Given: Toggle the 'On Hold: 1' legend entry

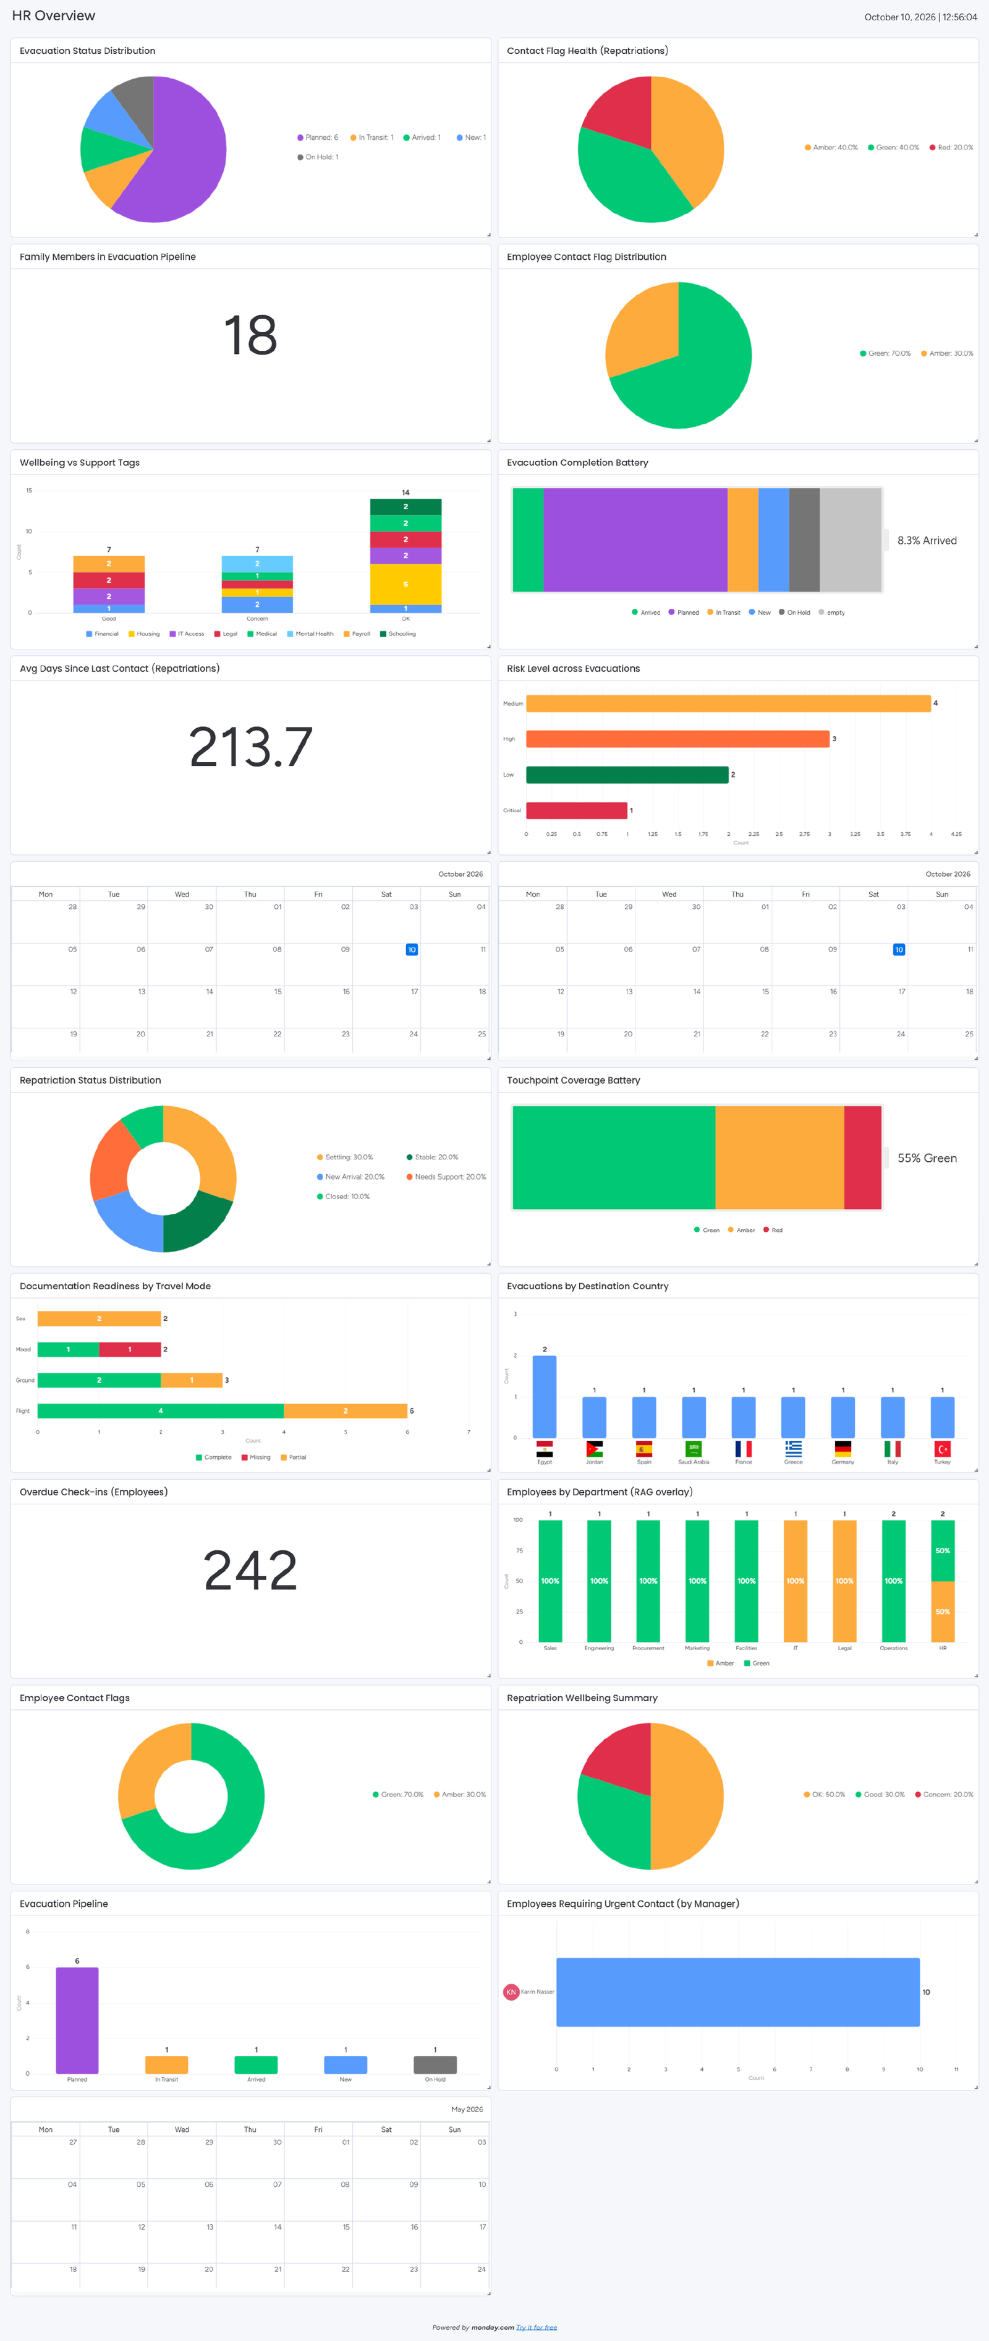Looking at the screenshot, I should point(318,157).
